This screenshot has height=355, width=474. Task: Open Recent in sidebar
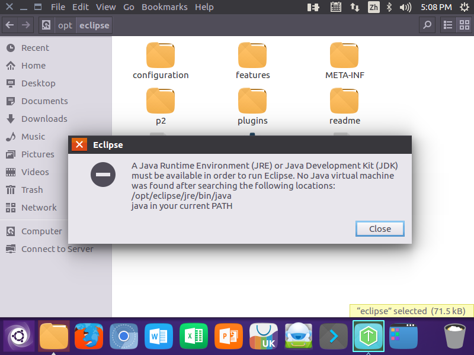(56, 48)
